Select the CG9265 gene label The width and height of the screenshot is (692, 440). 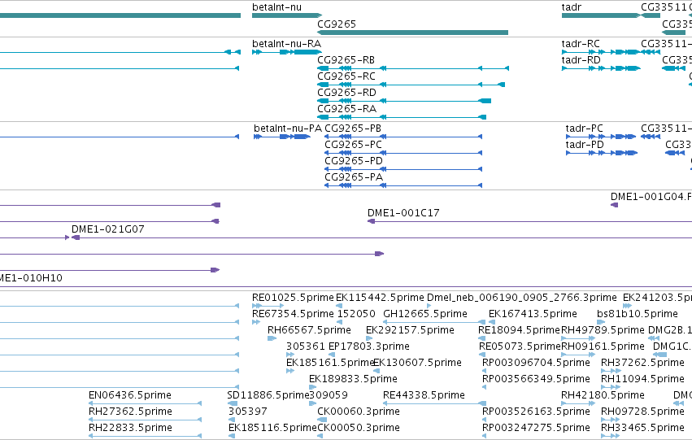337,24
